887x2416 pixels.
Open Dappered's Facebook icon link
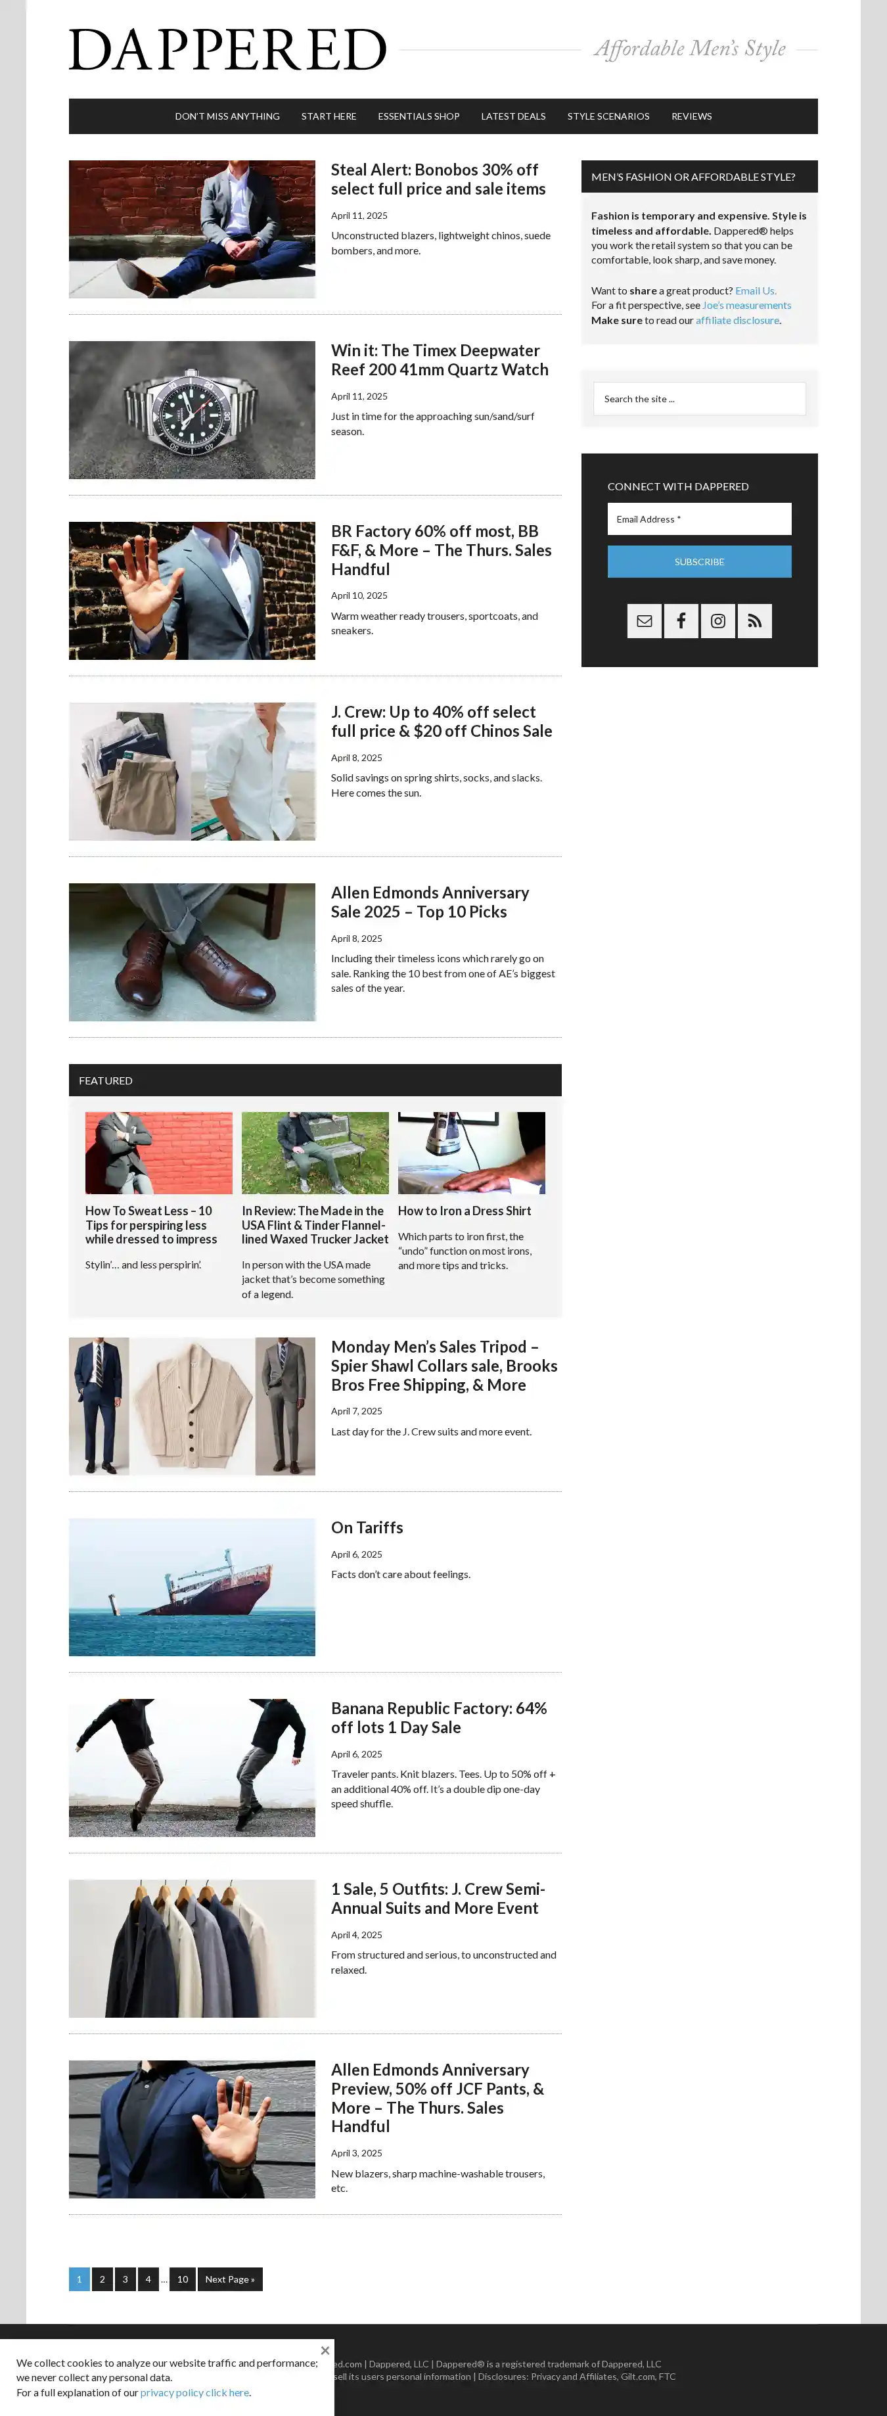[x=681, y=621]
